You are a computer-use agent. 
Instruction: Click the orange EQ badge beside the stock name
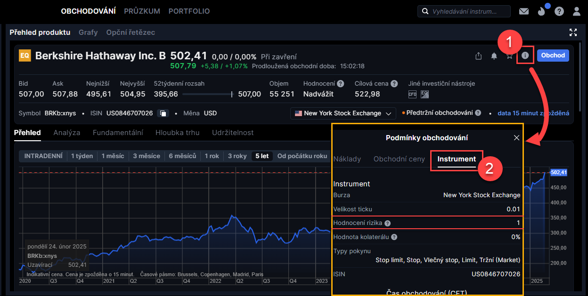click(x=24, y=56)
